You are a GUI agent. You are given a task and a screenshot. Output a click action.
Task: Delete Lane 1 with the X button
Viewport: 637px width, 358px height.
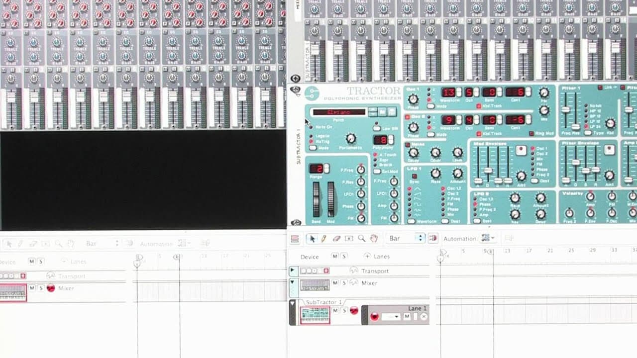(x=424, y=316)
